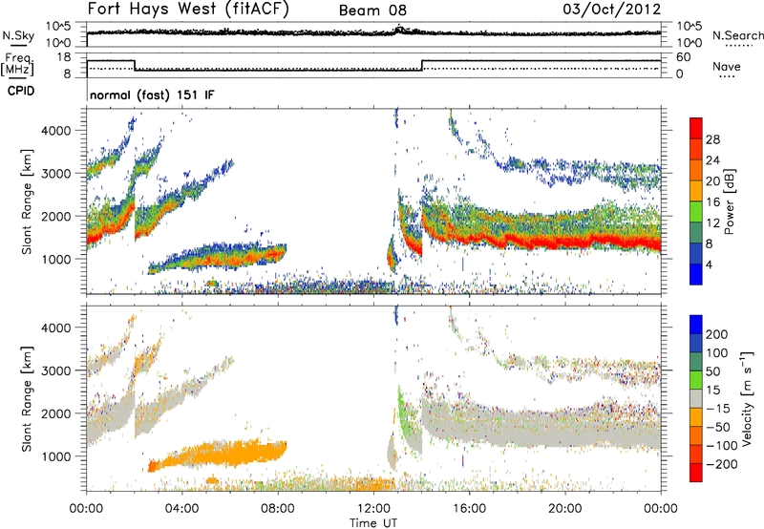This screenshot has height=529, width=764.
Task: Click the "Beam 08" label
Action: [372, 11]
